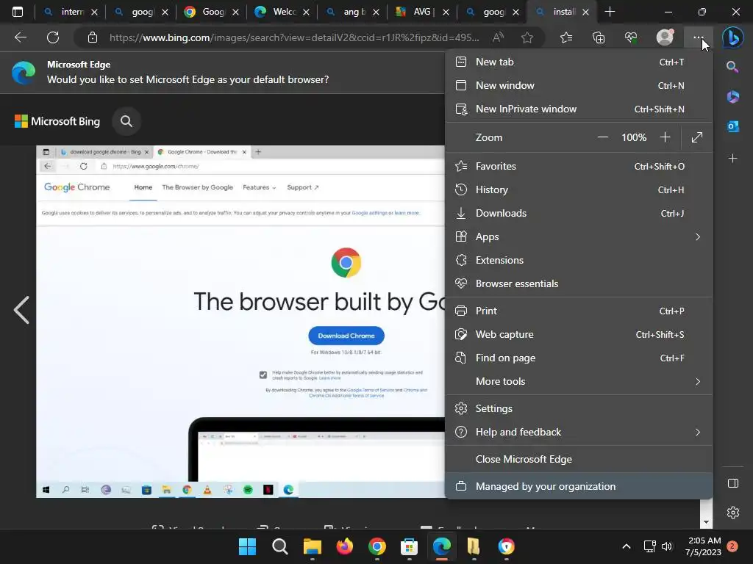This screenshot has width=753, height=564.
Task: Click the Read aloud icon
Action: pyautogui.click(x=498, y=37)
